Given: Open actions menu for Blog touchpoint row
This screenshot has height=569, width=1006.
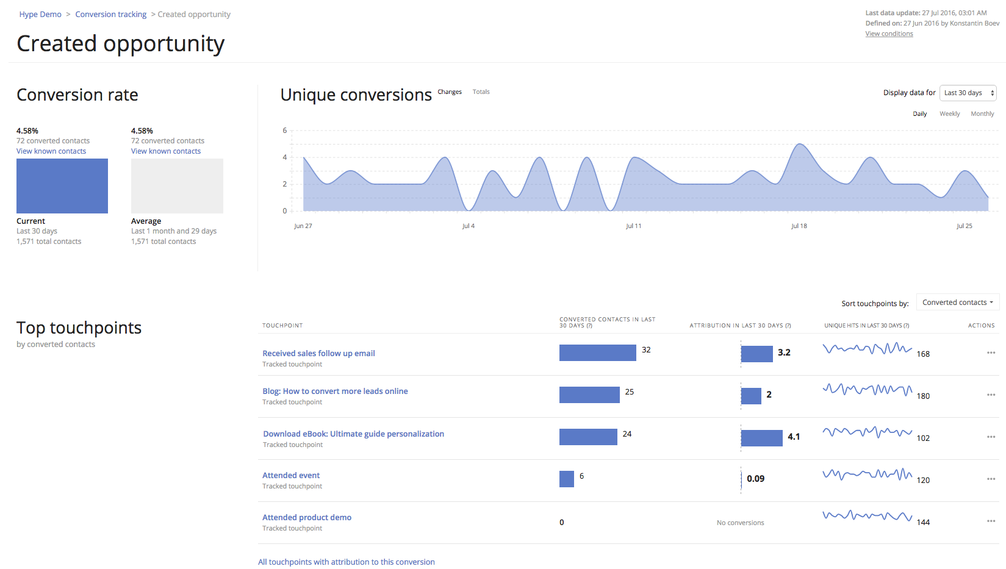Looking at the screenshot, I should 991,395.
